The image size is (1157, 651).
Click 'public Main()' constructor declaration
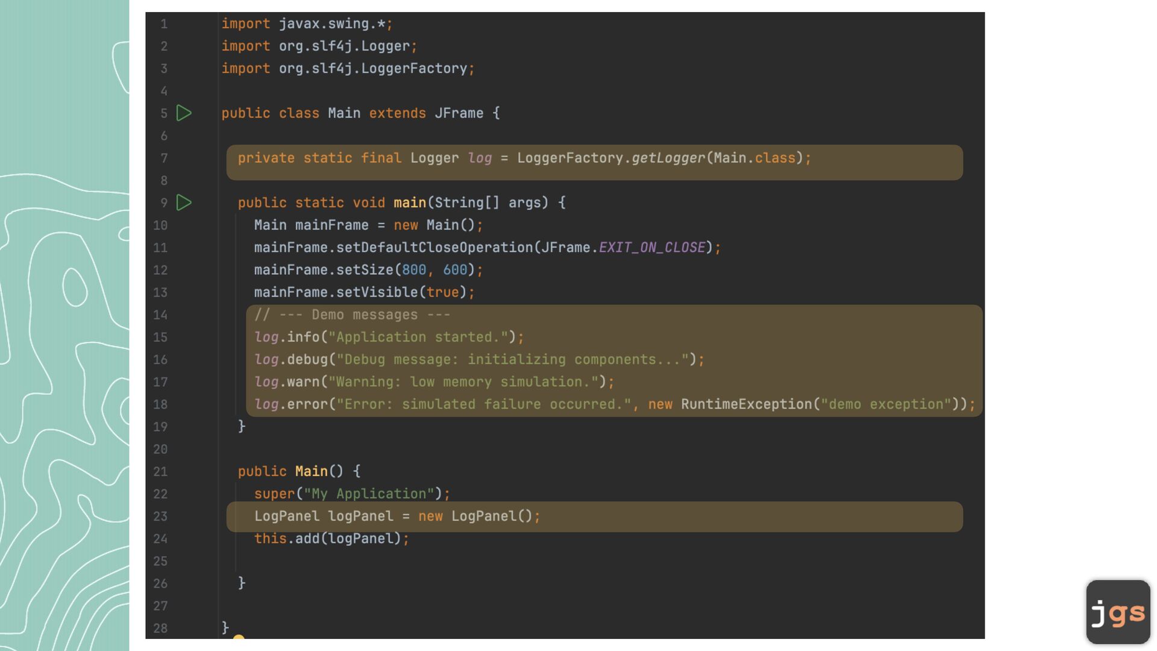click(x=290, y=471)
